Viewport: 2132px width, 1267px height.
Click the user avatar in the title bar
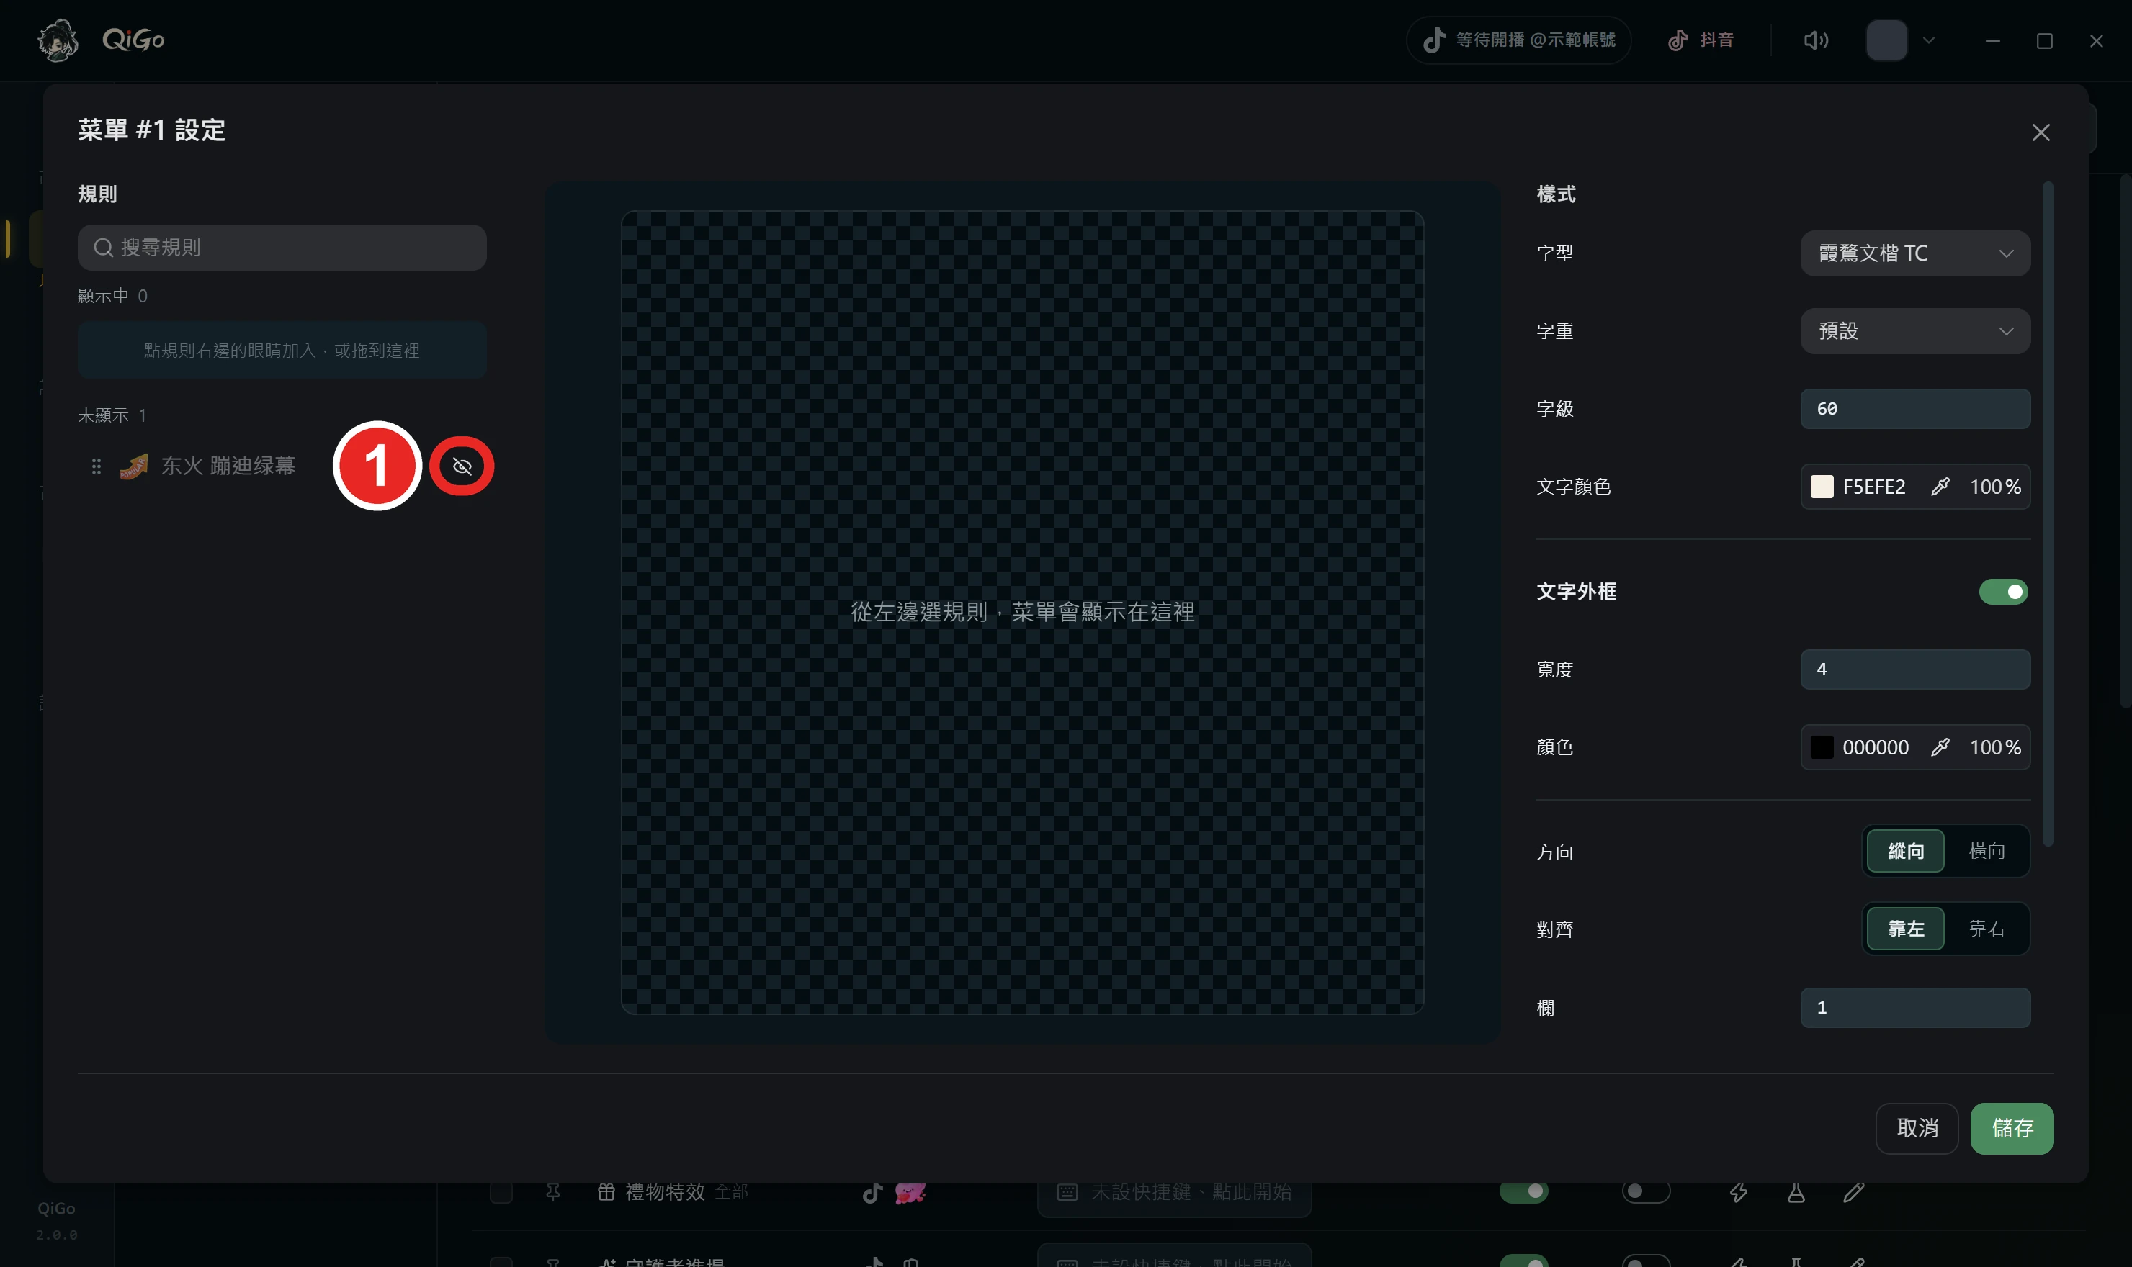pos(1886,40)
